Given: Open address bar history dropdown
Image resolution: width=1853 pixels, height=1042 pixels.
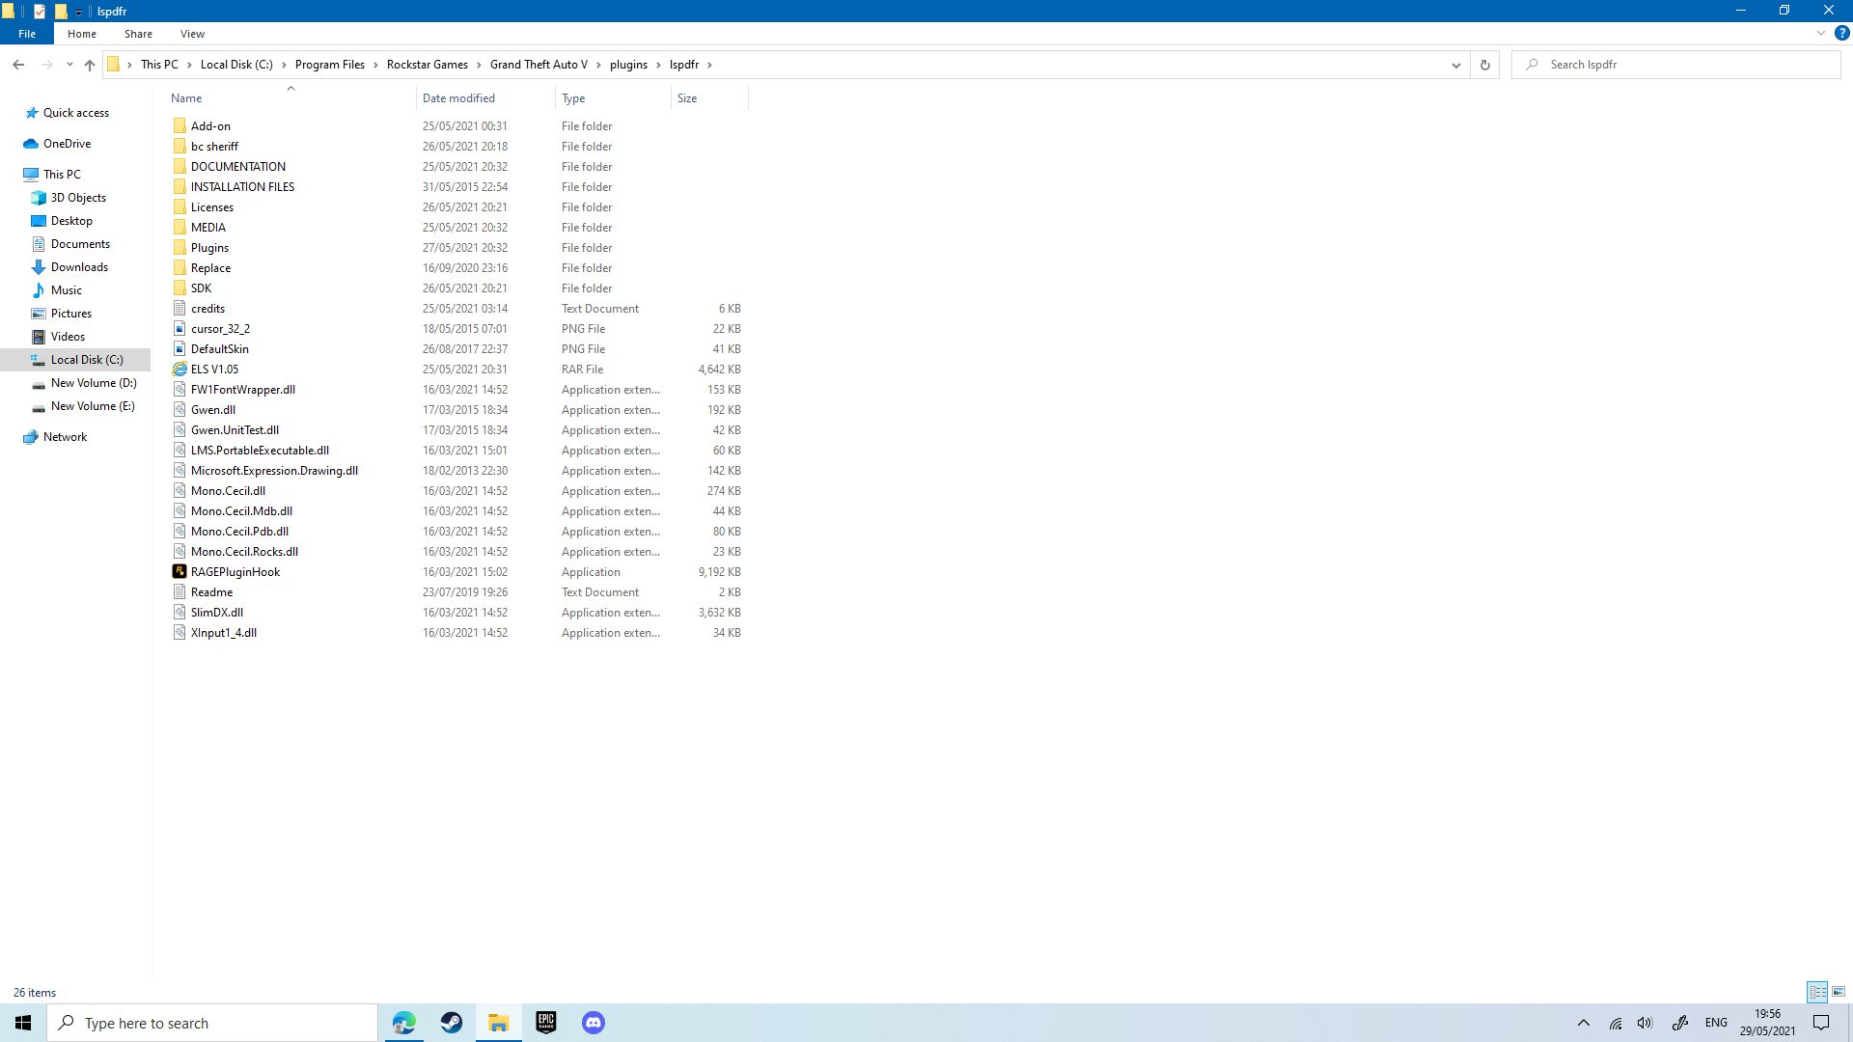Looking at the screenshot, I should tap(1455, 65).
